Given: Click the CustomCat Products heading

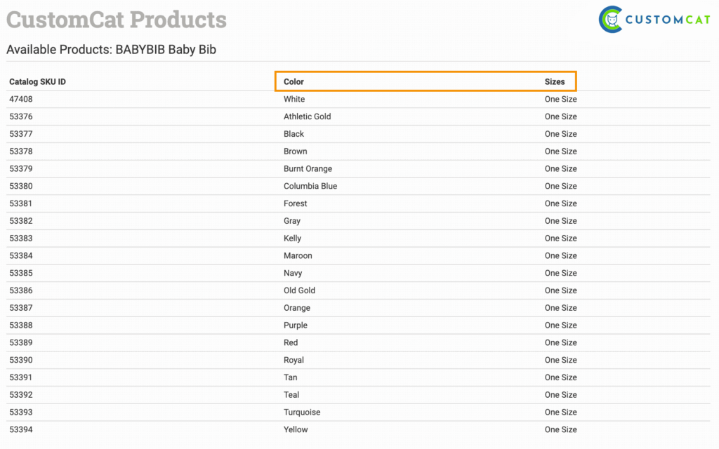Looking at the screenshot, I should 117,20.
